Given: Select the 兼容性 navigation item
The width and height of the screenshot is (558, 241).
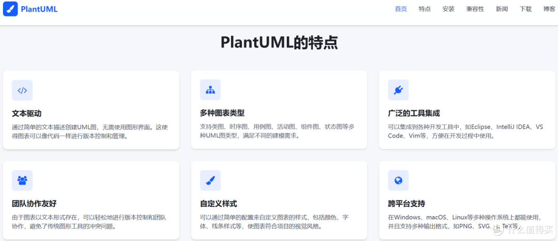Looking at the screenshot, I should (475, 9).
